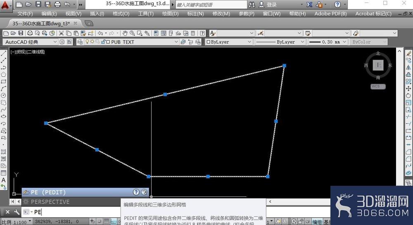413x225 pixels.
Task: Choose the PERSPECTIVE command suggestion
Action: coord(71,202)
